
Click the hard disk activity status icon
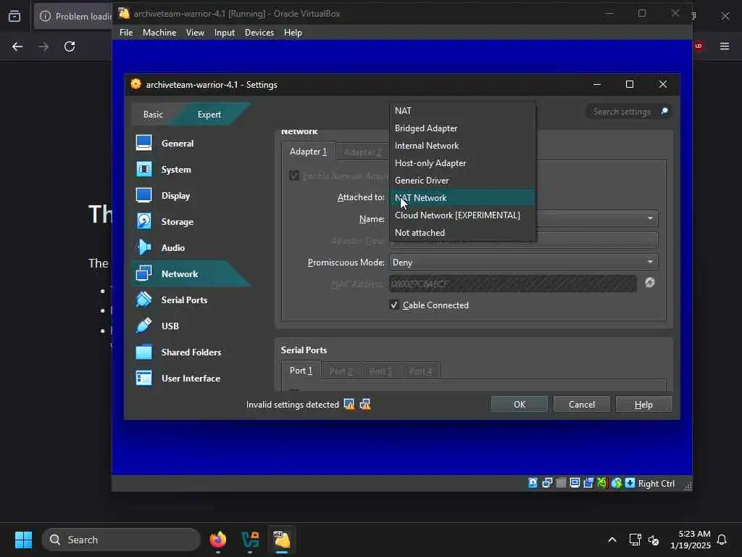pyautogui.click(x=533, y=483)
